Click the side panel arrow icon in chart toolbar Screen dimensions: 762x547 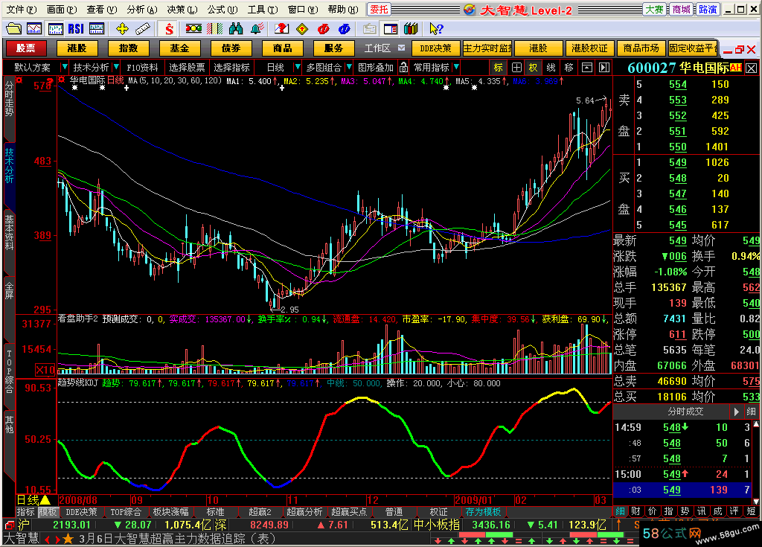tap(604, 67)
